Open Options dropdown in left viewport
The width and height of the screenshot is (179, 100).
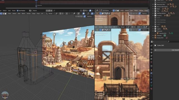(x=90, y=16)
